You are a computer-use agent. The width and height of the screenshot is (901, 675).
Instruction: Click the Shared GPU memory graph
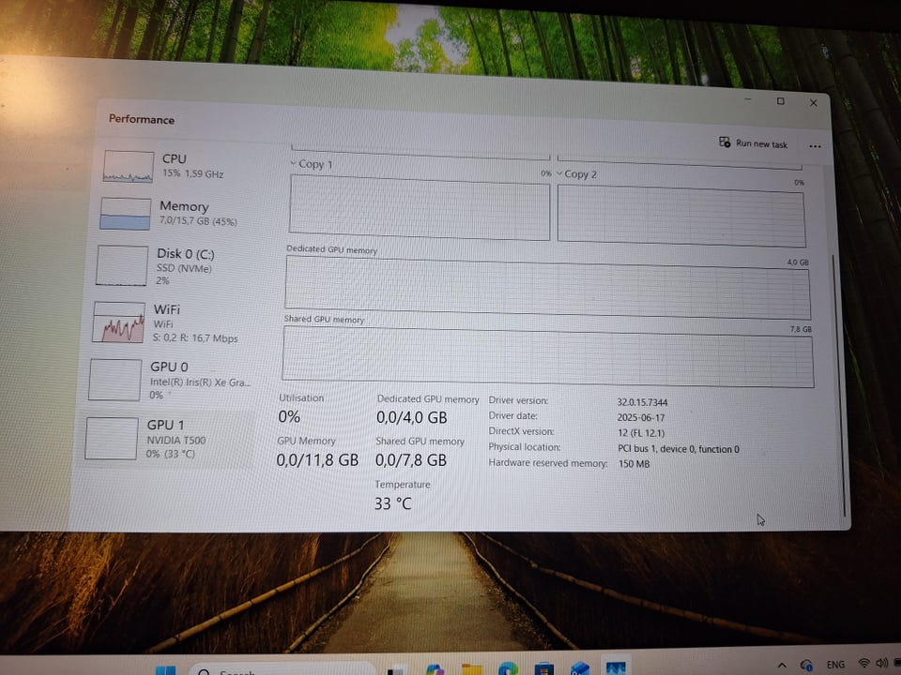(547, 356)
